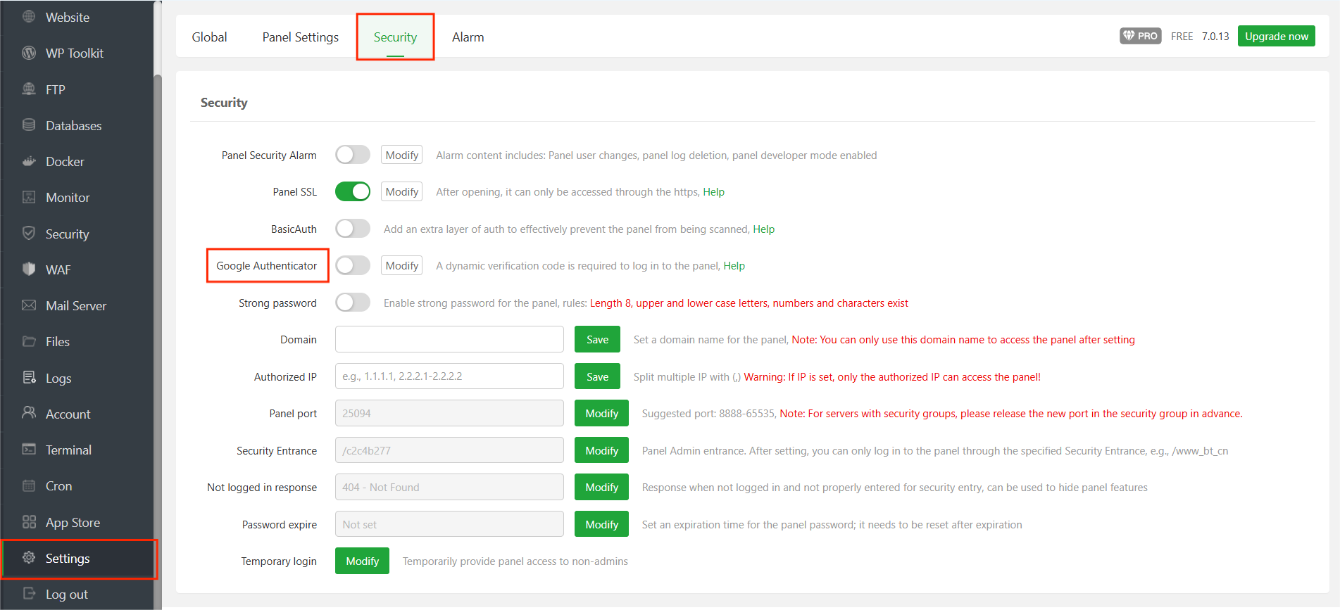Open Terminal via its sidebar icon
This screenshot has height=610, width=1340.
coord(29,450)
